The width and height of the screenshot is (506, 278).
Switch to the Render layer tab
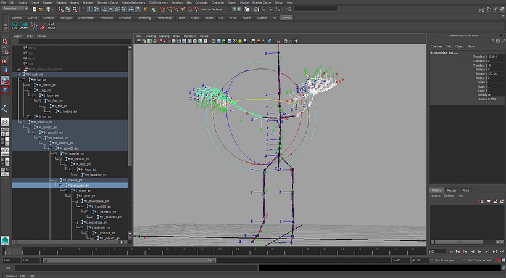(x=452, y=190)
